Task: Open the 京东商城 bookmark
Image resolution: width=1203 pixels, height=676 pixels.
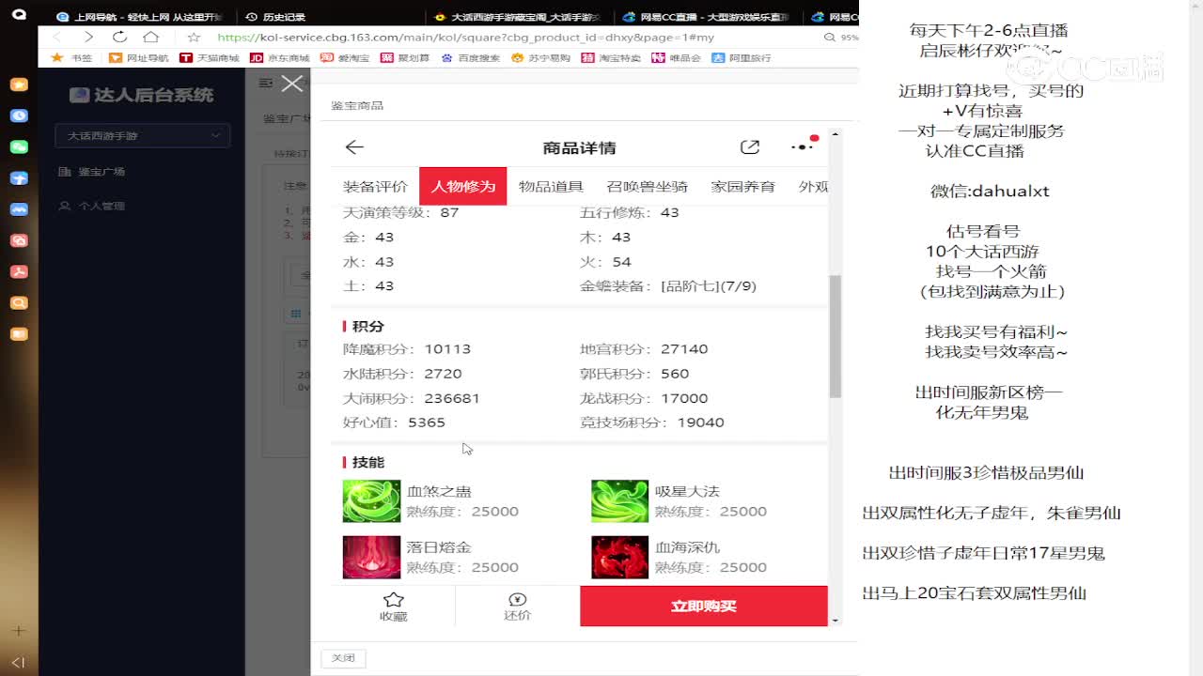Action: click(279, 57)
